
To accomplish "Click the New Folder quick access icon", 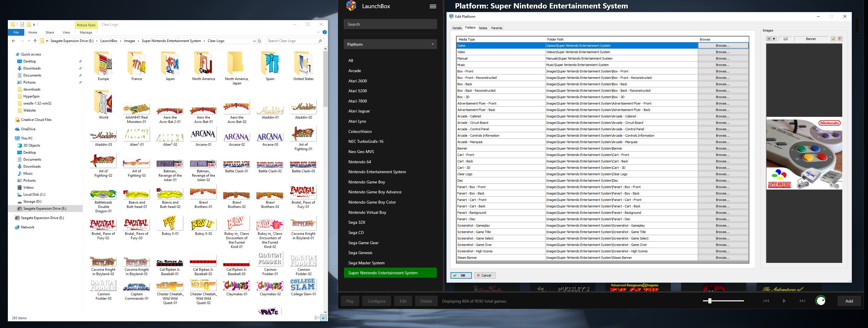I will tap(29, 24).
